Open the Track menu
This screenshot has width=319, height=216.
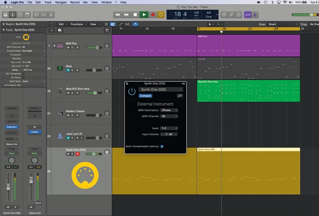pyautogui.click(x=48, y=2)
